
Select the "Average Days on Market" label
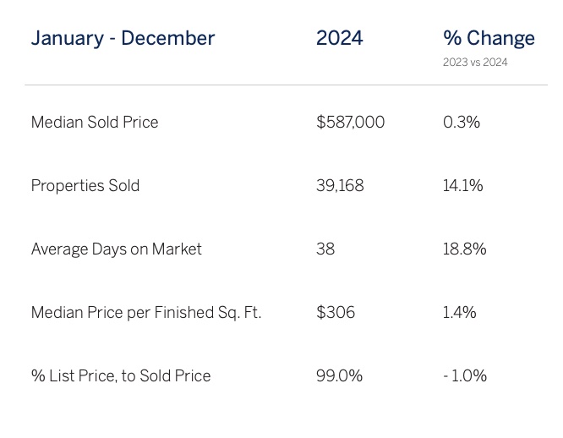(117, 249)
